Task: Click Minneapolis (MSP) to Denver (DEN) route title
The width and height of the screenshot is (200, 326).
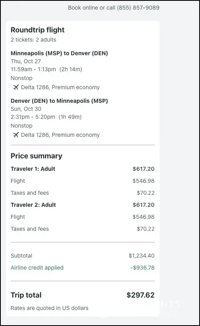Action: tap(59, 53)
